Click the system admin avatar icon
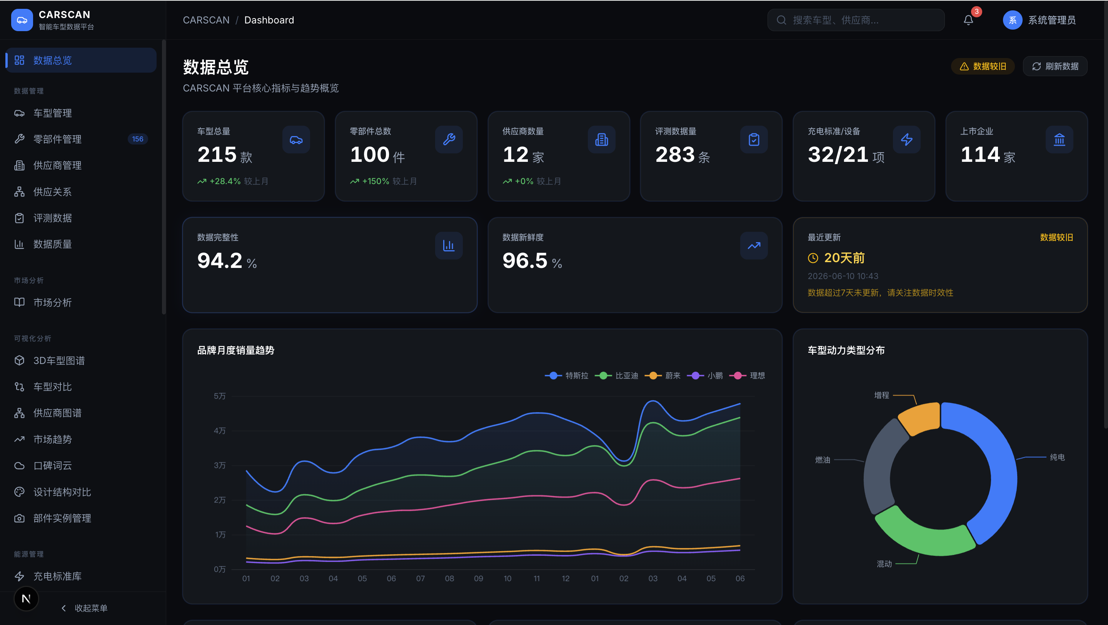This screenshot has height=625, width=1108. [x=1013, y=20]
